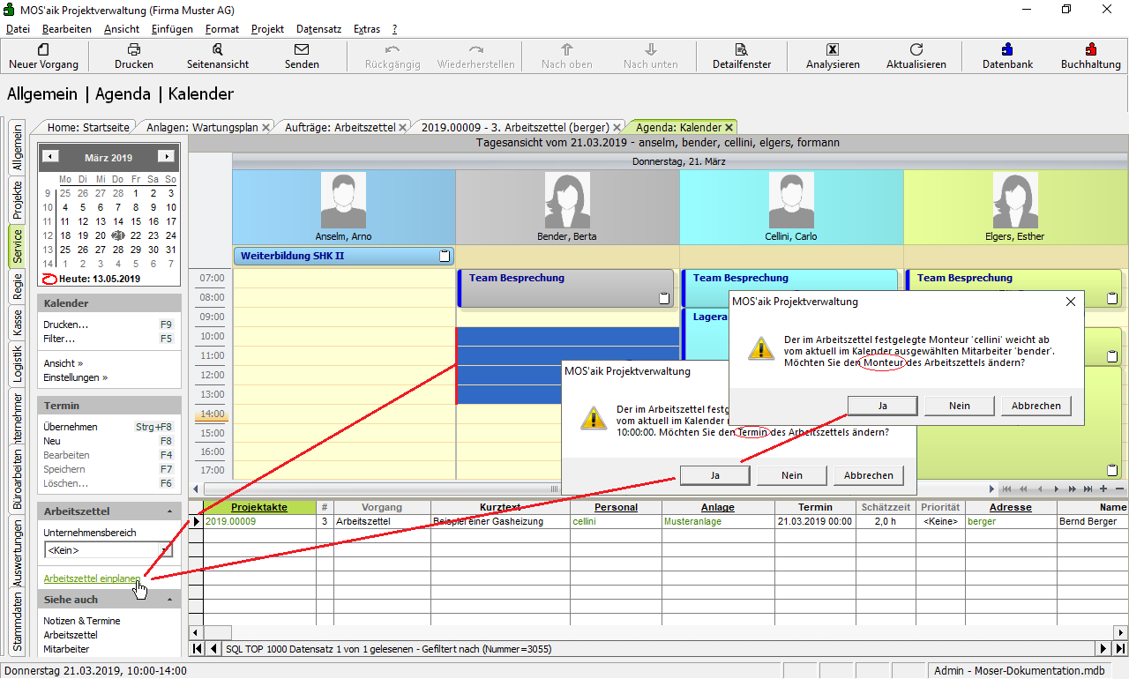Viewport: 1129px width, 679px height.
Task: Close the Anlagen: Wartungsplan tab
Action: [x=266, y=127]
